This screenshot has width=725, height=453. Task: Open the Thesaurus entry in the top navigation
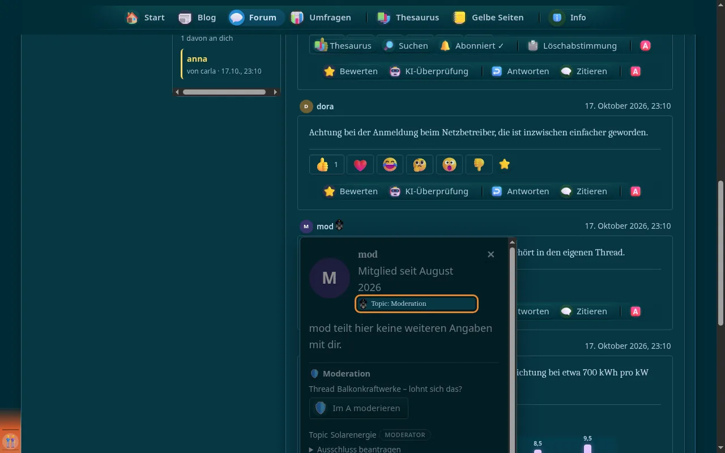tap(408, 18)
